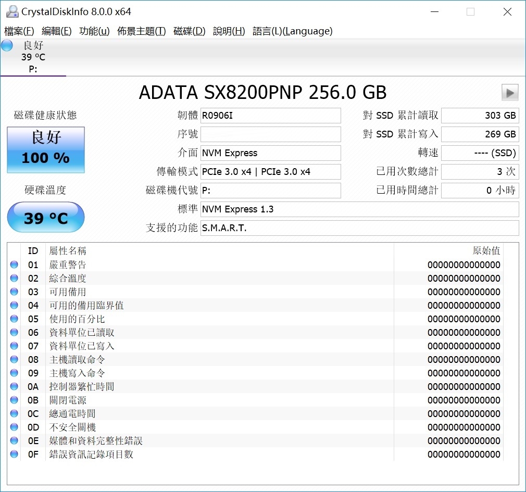Close the CrystalDiskInfo window
526x492 pixels.
508,12
